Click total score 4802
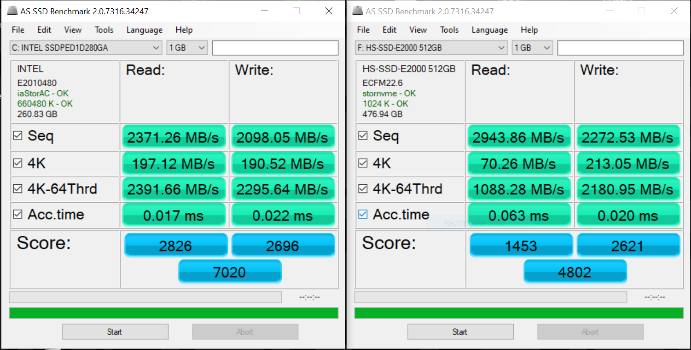691x350 pixels. point(575,272)
